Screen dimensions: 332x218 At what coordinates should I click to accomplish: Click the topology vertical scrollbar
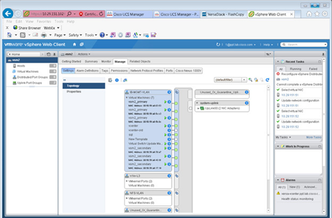click(268, 148)
